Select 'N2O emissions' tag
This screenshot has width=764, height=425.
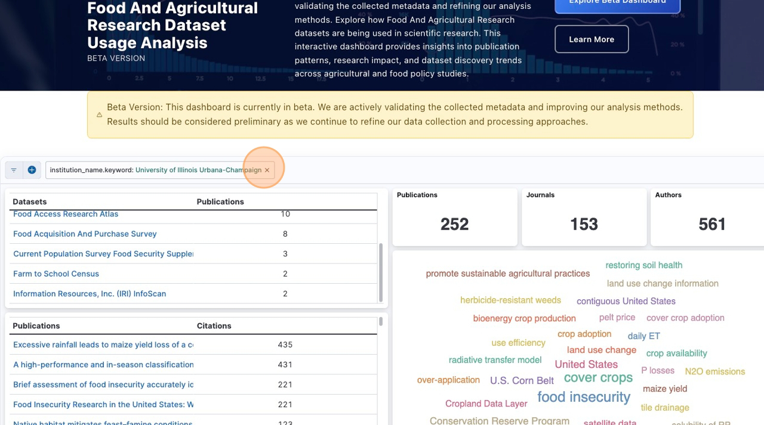tap(714, 371)
